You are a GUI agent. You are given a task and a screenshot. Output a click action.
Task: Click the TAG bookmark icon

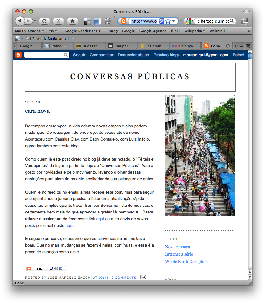click(108, 21)
